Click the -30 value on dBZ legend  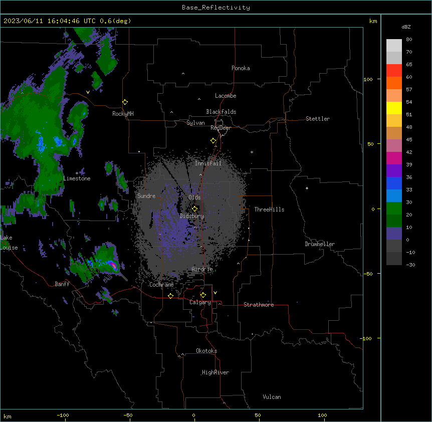[x=410, y=265]
